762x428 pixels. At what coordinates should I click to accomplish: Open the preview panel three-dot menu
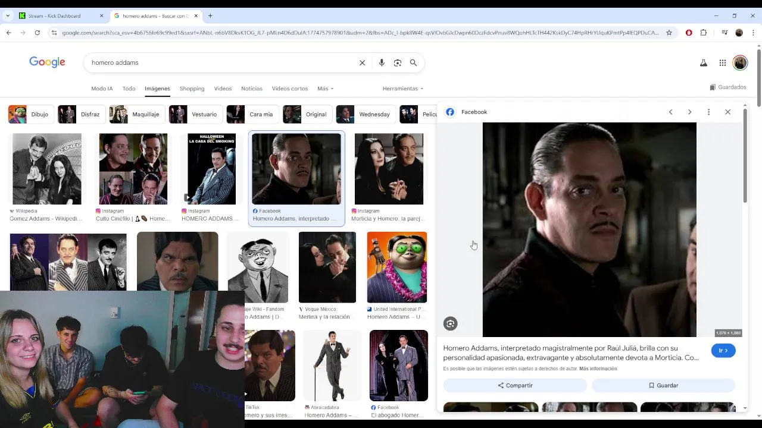708,112
